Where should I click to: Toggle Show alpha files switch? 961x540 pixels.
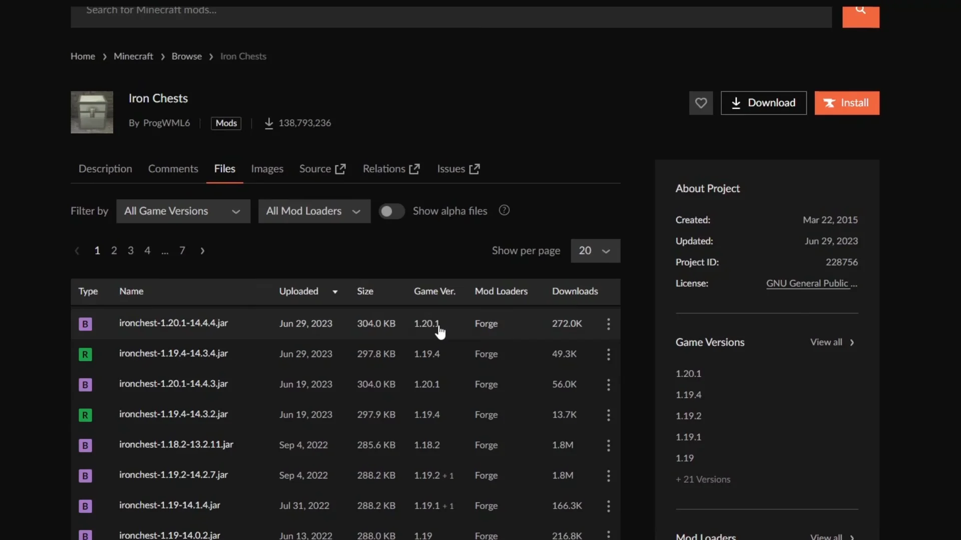[x=391, y=211]
